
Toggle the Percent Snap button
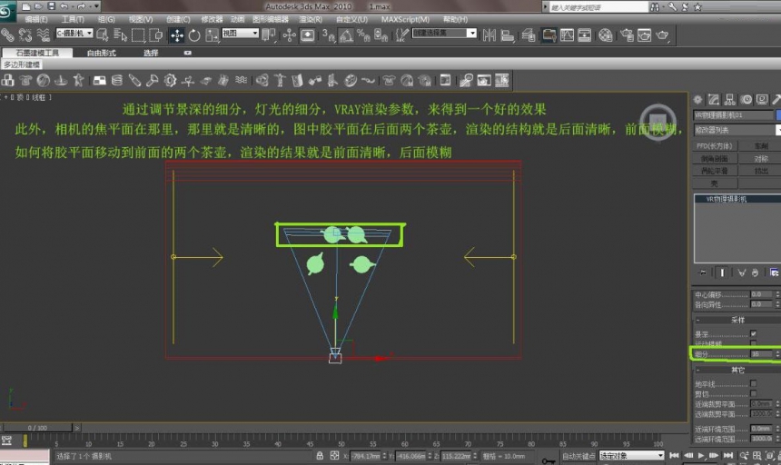point(363,35)
